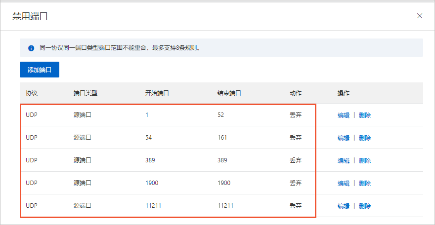
Task: Click 源端口 in the port 1900 row
Action: click(x=83, y=183)
